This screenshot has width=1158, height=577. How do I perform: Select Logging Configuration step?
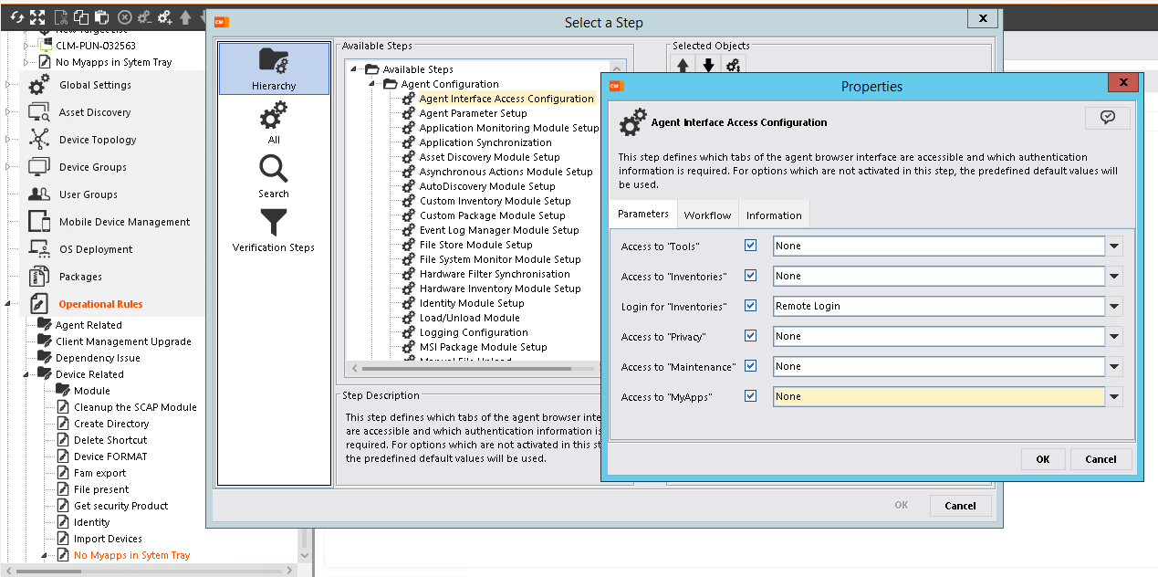point(474,332)
